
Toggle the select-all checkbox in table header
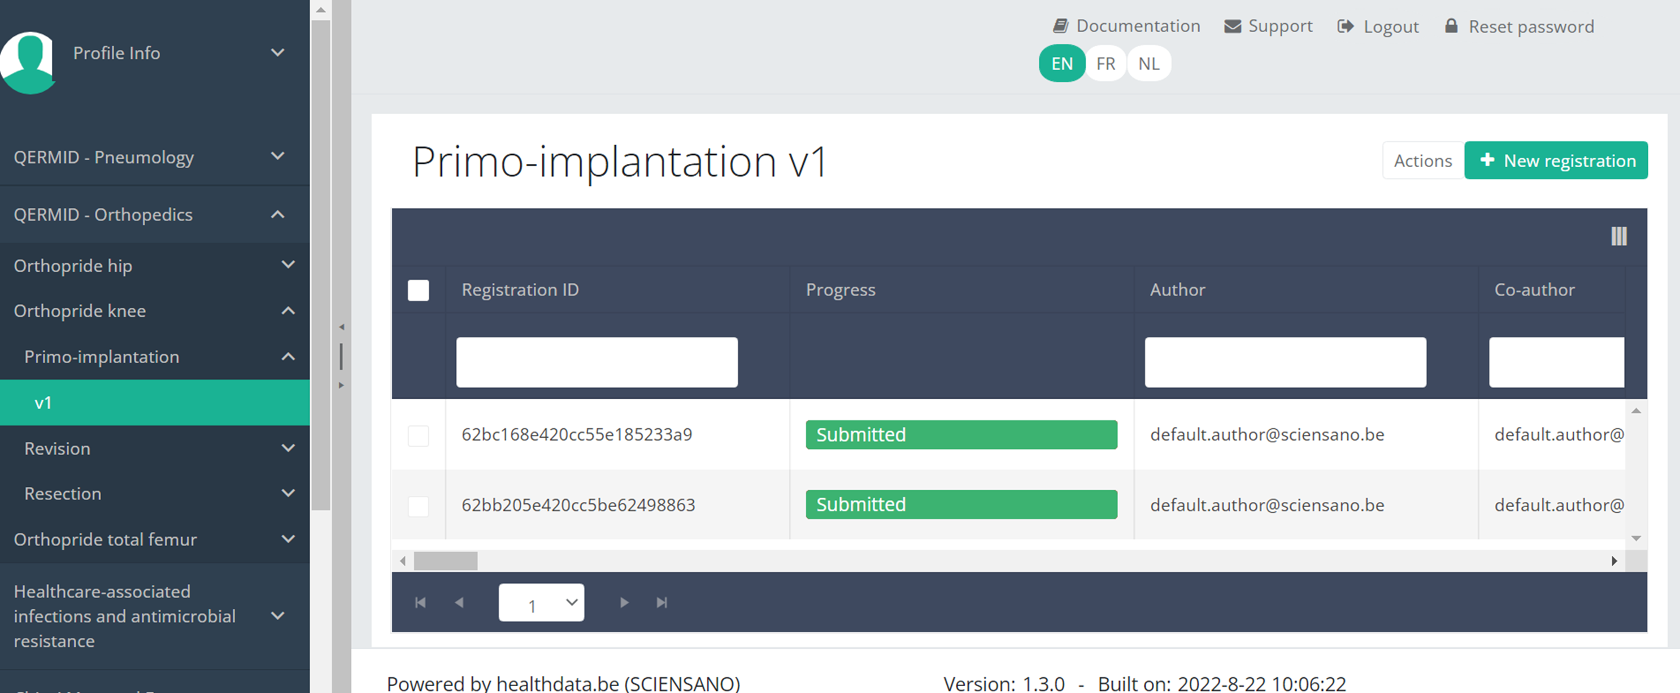pyautogui.click(x=418, y=290)
